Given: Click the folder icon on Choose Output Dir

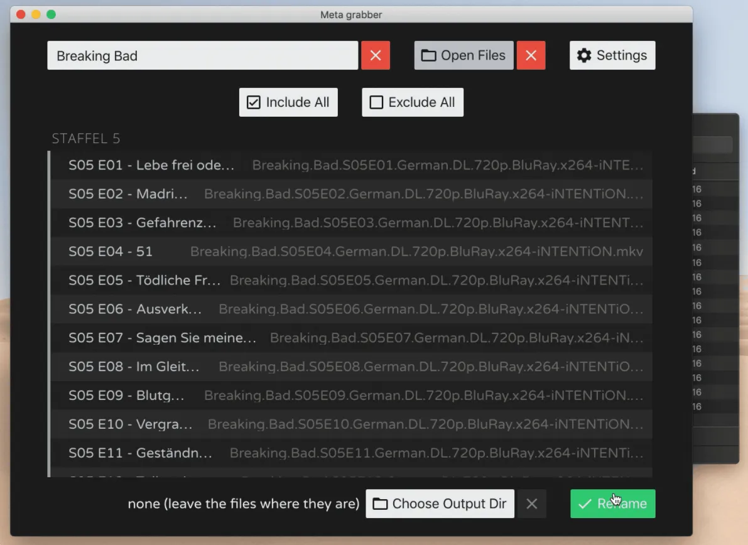Looking at the screenshot, I should tap(380, 503).
